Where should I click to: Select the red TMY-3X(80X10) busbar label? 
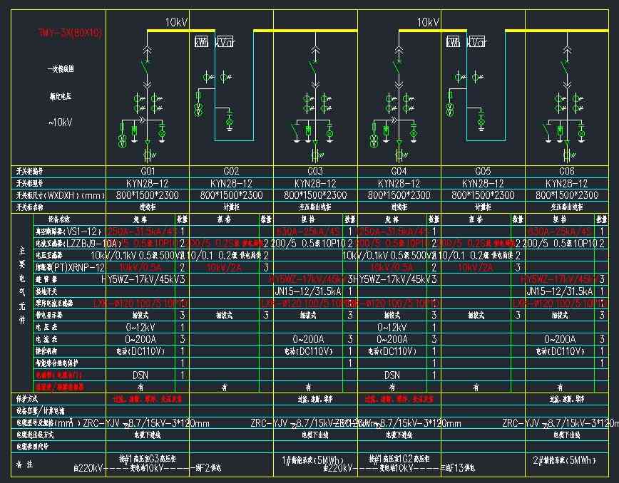[x=71, y=33]
